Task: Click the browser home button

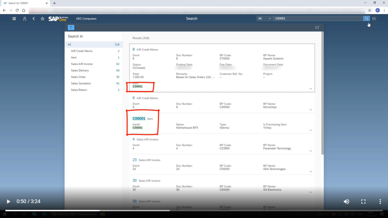Action: click(24, 10)
